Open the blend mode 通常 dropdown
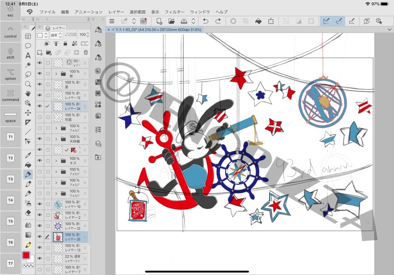This screenshot has height=275, width=394. 56,35
